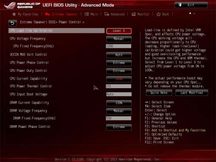
Task: Switch to the Extreme Tweaker tab
Action: (61, 14)
